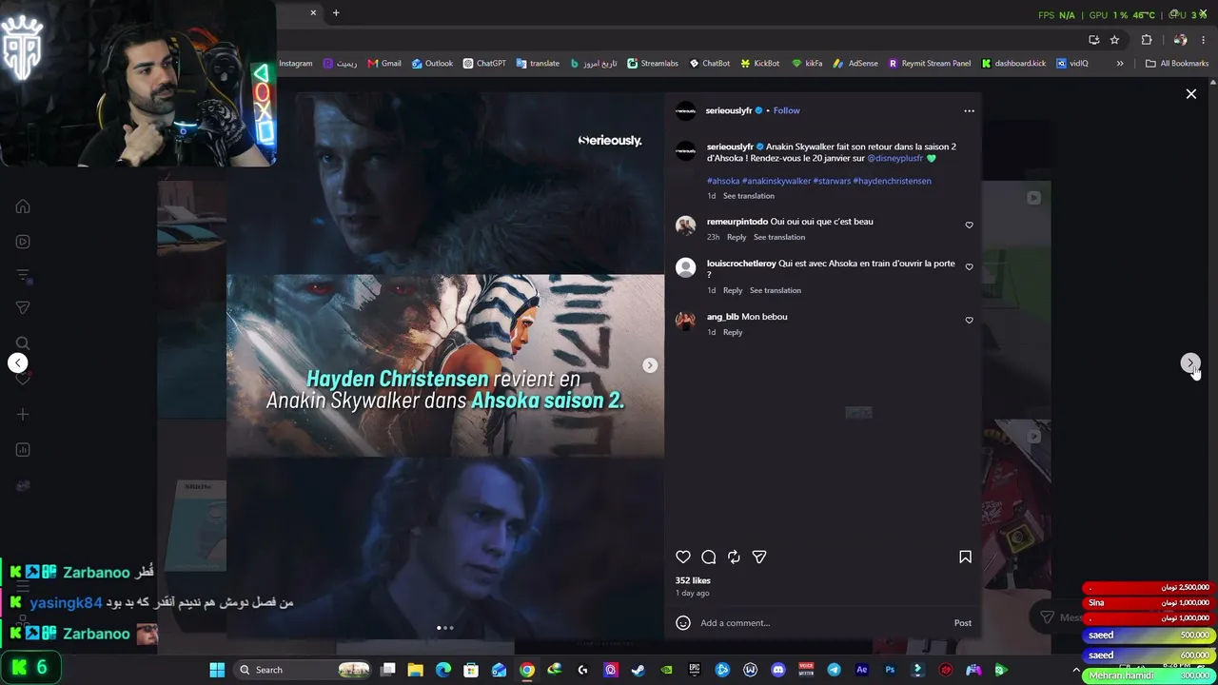Click the Post comment button
The image size is (1218, 685).
click(963, 623)
